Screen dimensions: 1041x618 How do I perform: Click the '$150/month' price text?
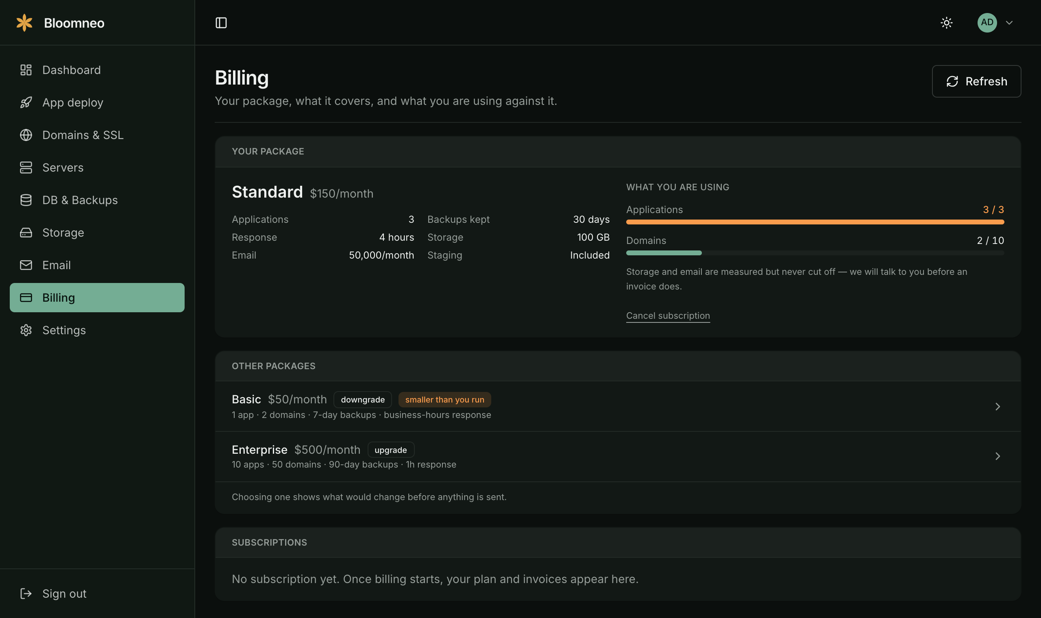[x=342, y=194]
